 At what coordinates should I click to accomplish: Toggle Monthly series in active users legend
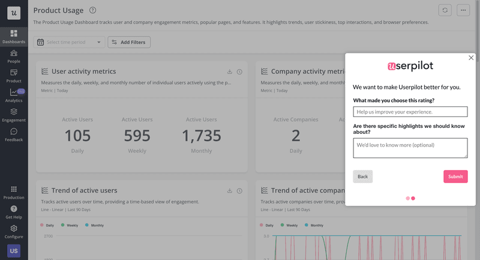[x=95, y=225]
